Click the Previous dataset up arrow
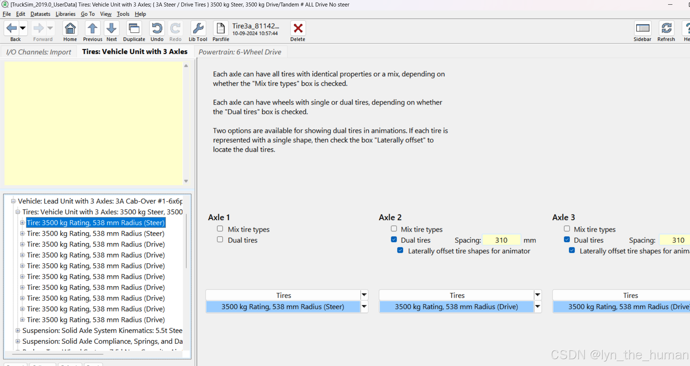This screenshot has width=690, height=366. pyautogui.click(x=92, y=28)
